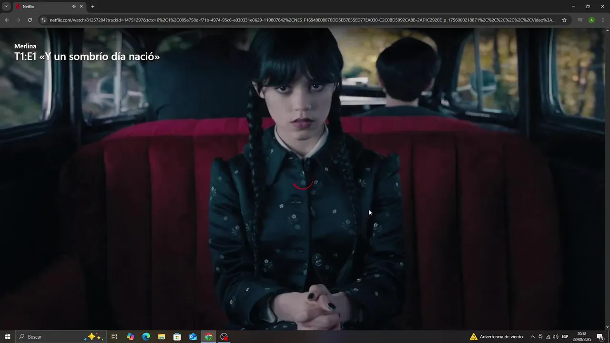
Task: Open the green Chrome profile avatar
Action: pos(591,20)
